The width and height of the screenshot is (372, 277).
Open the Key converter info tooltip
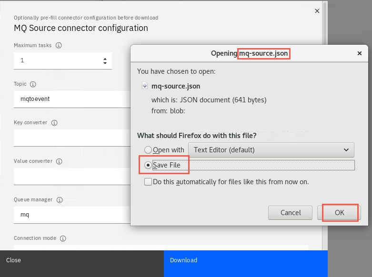54,123
